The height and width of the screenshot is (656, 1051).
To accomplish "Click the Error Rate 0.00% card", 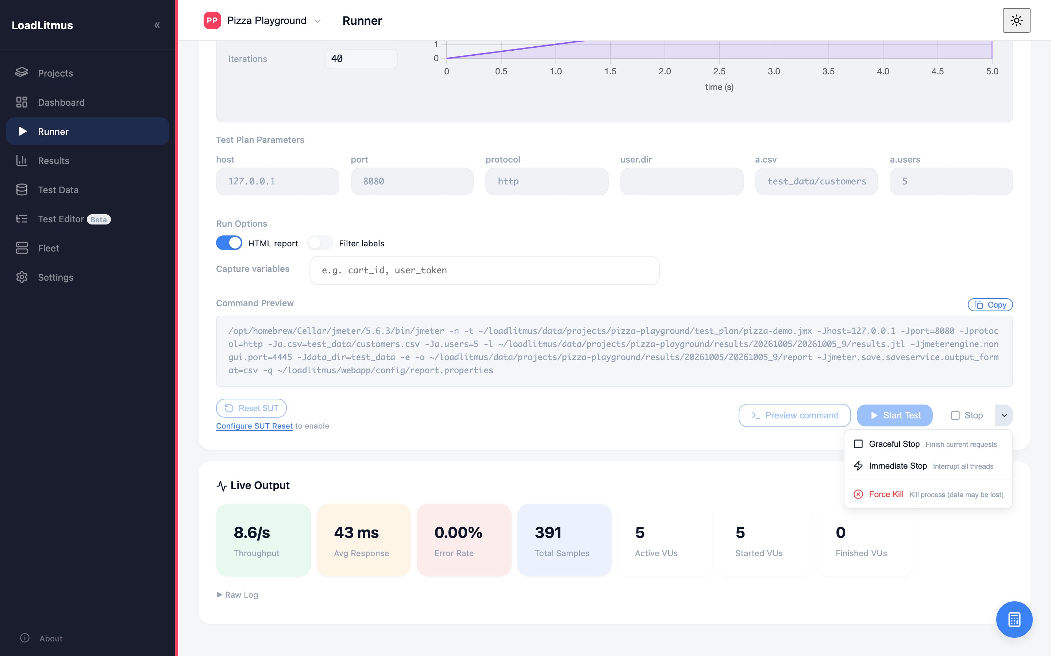I will [464, 540].
